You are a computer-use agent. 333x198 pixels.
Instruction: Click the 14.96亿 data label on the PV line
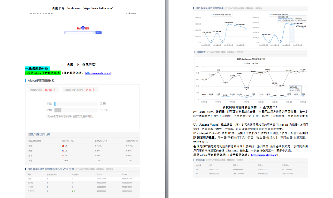pos(246,88)
